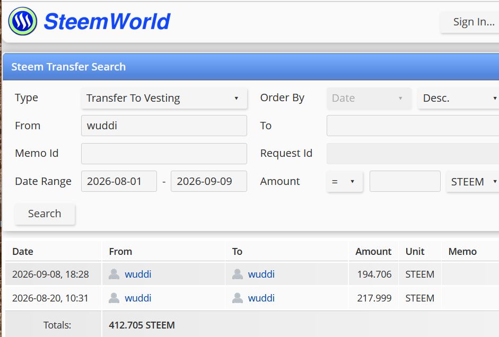The width and height of the screenshot is (499, 337).
Task: Open the Order By Date dropdown
Action: (369, 98)
